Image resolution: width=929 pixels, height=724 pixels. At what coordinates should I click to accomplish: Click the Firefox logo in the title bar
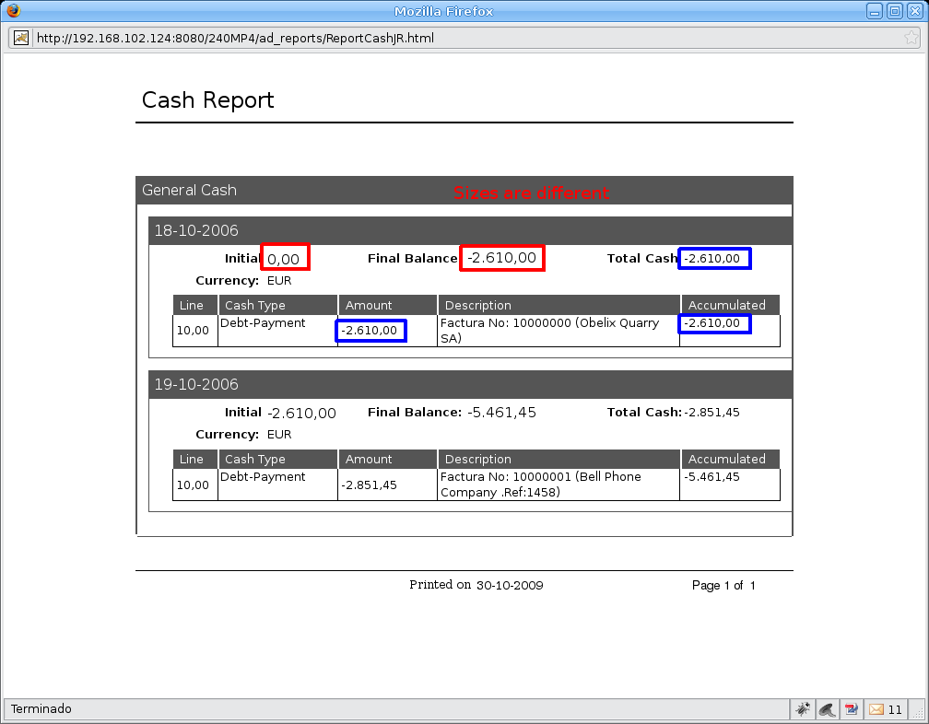click(13, 11)
